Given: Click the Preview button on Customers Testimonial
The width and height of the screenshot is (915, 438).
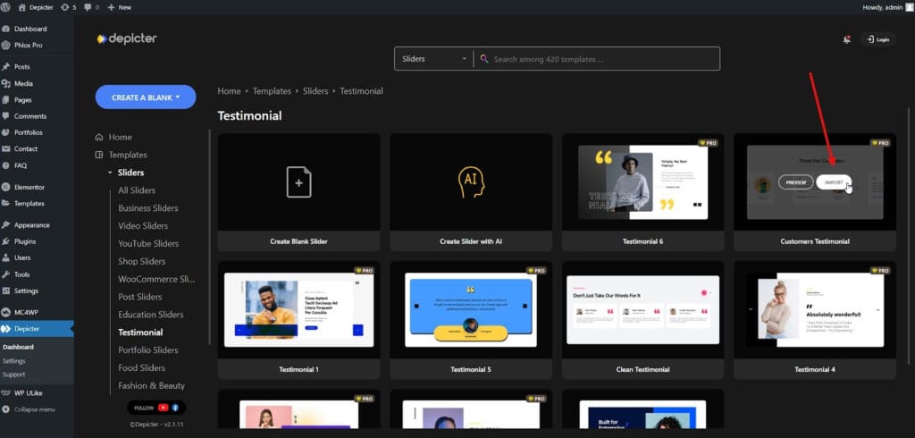Looking at the screenshot, I should click(796, 182).
